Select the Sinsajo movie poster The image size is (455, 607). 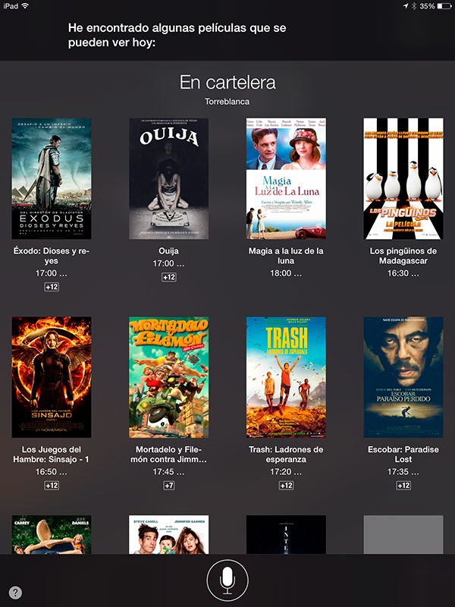(x=52, y=377)
